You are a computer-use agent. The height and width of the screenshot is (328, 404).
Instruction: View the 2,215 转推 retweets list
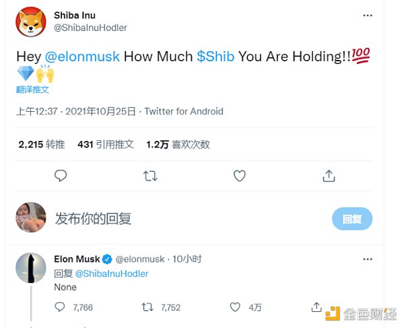click(x=42, y=144)
